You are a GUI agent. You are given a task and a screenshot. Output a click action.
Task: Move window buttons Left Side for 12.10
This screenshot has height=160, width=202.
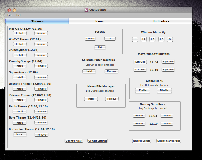click(x=140, y=70)
